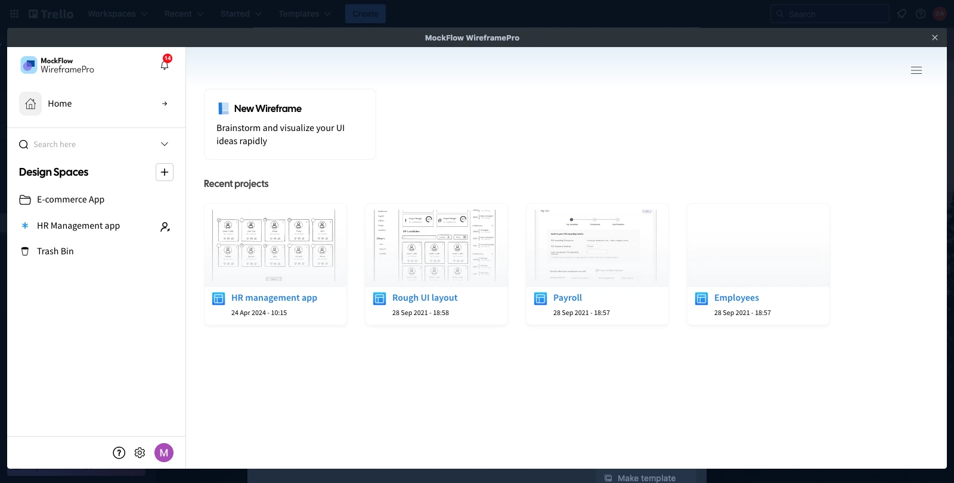Viewport: 954px width, 483px height.
Task: Click Make template in Trello card behind
Action: [646, 478]
